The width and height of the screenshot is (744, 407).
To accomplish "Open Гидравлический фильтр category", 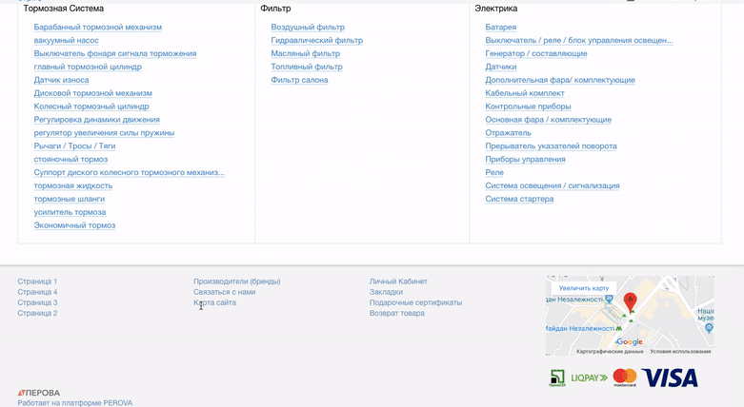I will (316, 40).
